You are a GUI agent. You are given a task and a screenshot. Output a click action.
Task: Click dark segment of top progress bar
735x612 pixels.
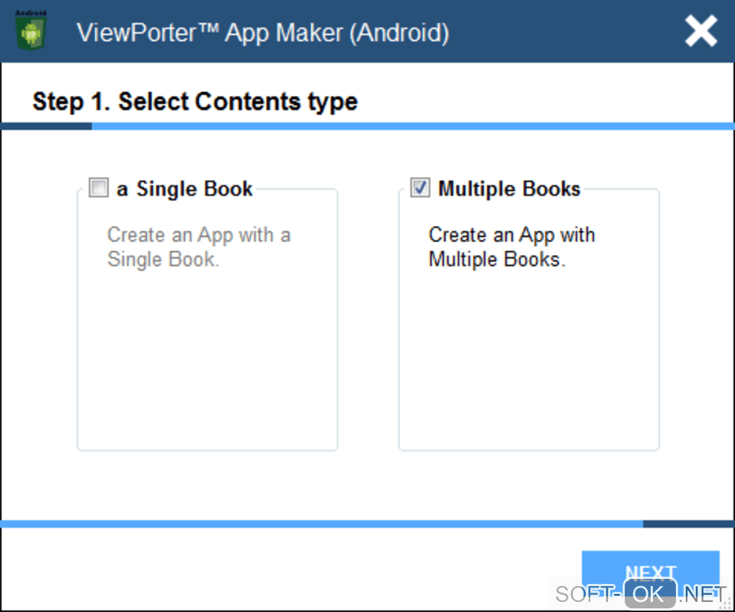46,126
